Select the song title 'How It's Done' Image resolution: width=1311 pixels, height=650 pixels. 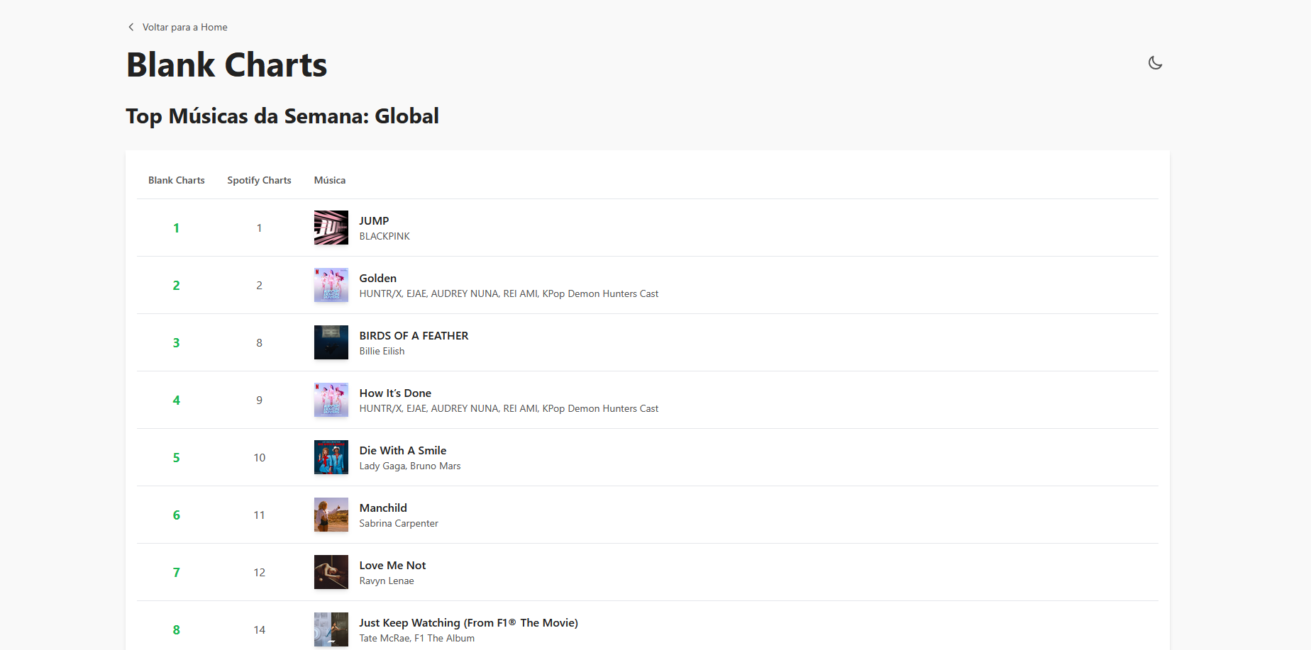coord(395,393)
